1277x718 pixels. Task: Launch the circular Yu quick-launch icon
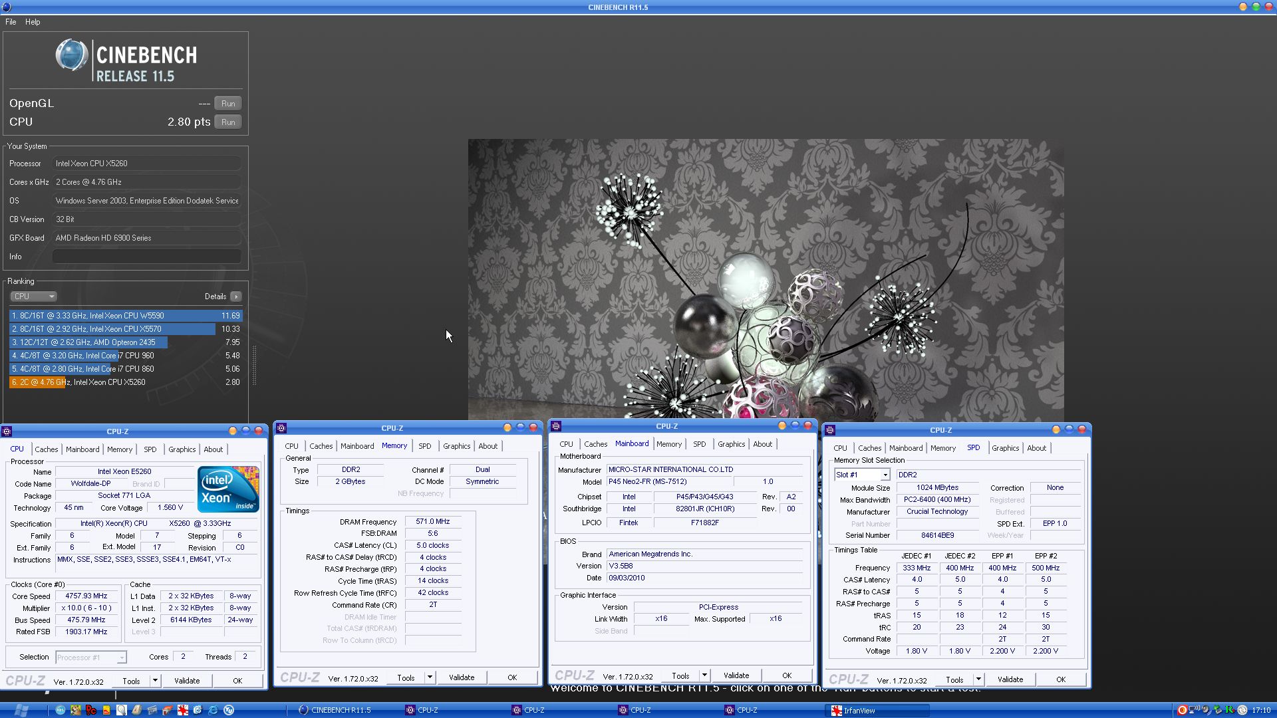click(228, 710)
